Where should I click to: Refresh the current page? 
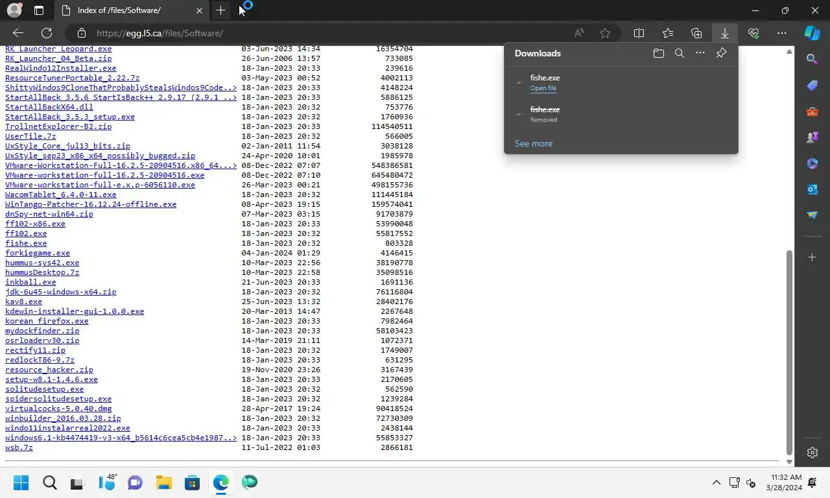click(x=47, y=33)
